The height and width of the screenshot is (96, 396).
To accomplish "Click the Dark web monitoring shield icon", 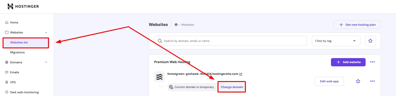I will [x=7, y=92].
